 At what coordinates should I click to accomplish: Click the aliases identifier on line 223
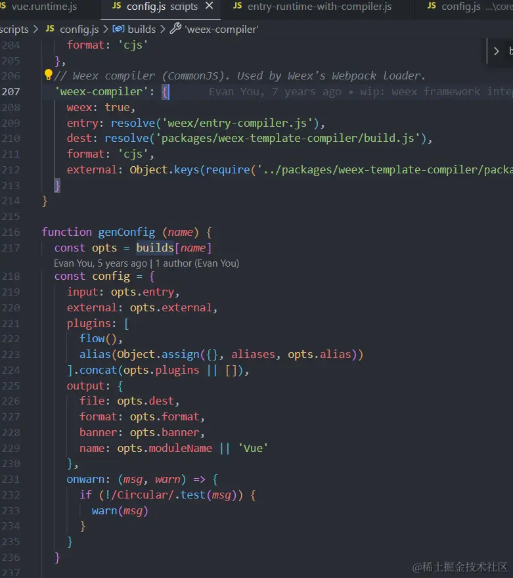coord(253,354)
